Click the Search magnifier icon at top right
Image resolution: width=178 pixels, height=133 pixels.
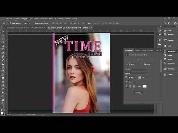click(165, 23)
